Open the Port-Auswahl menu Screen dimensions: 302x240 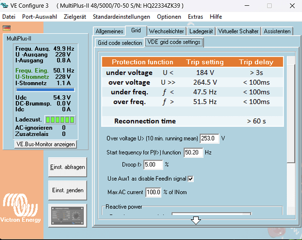pos(39,17)
